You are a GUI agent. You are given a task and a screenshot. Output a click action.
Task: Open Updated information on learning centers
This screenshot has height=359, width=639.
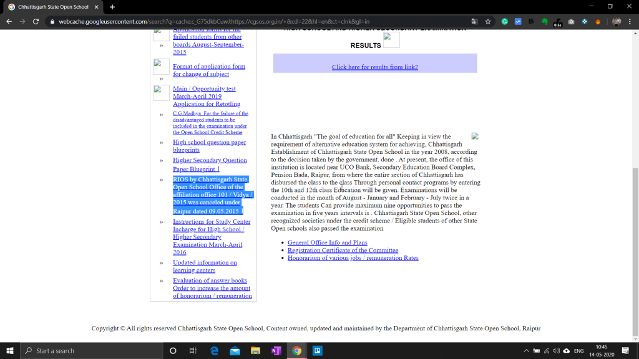(x=205, y=266)
